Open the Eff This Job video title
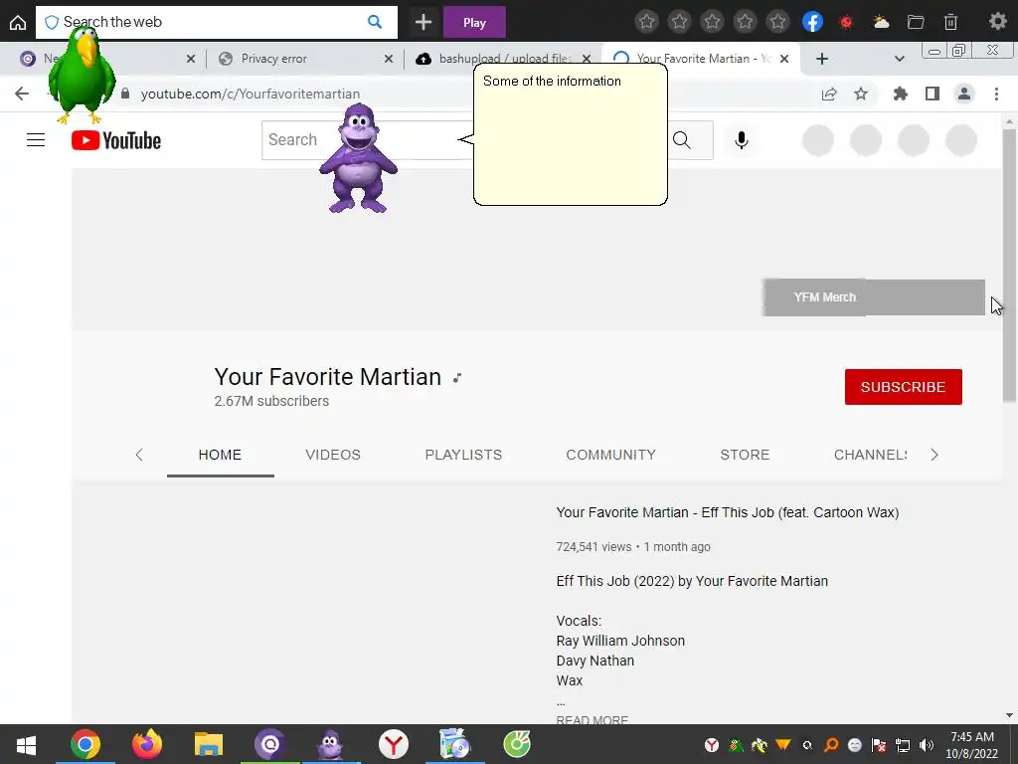Screen dimensions: 1018x764 (x=727, y=512)
